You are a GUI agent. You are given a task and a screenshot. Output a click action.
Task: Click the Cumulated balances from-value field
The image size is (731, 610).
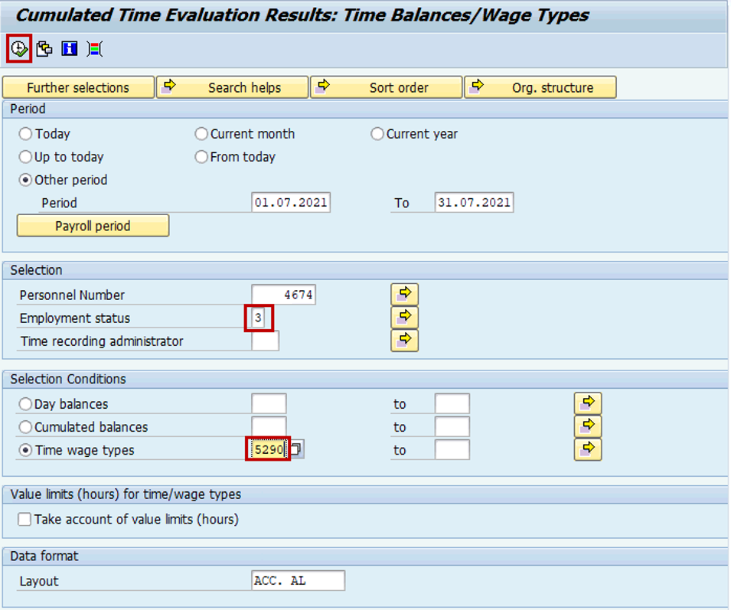click(x=269, y=426)
